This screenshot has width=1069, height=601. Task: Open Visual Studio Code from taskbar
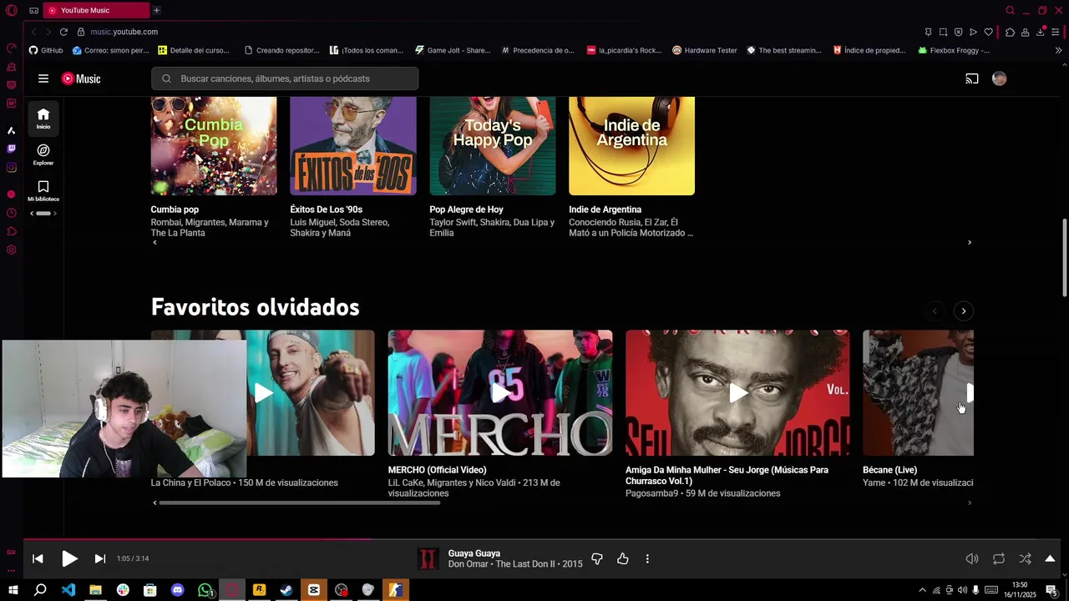(x=68, y=590)
